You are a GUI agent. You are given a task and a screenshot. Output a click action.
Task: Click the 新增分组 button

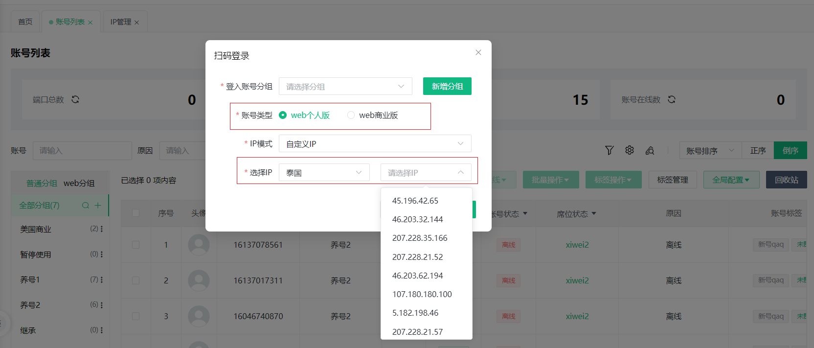(447, 86)
